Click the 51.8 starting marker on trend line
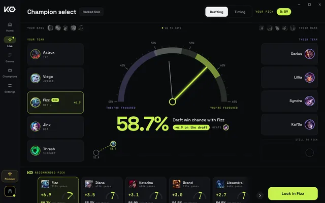 pyautogui.click(x=96, y=153)
